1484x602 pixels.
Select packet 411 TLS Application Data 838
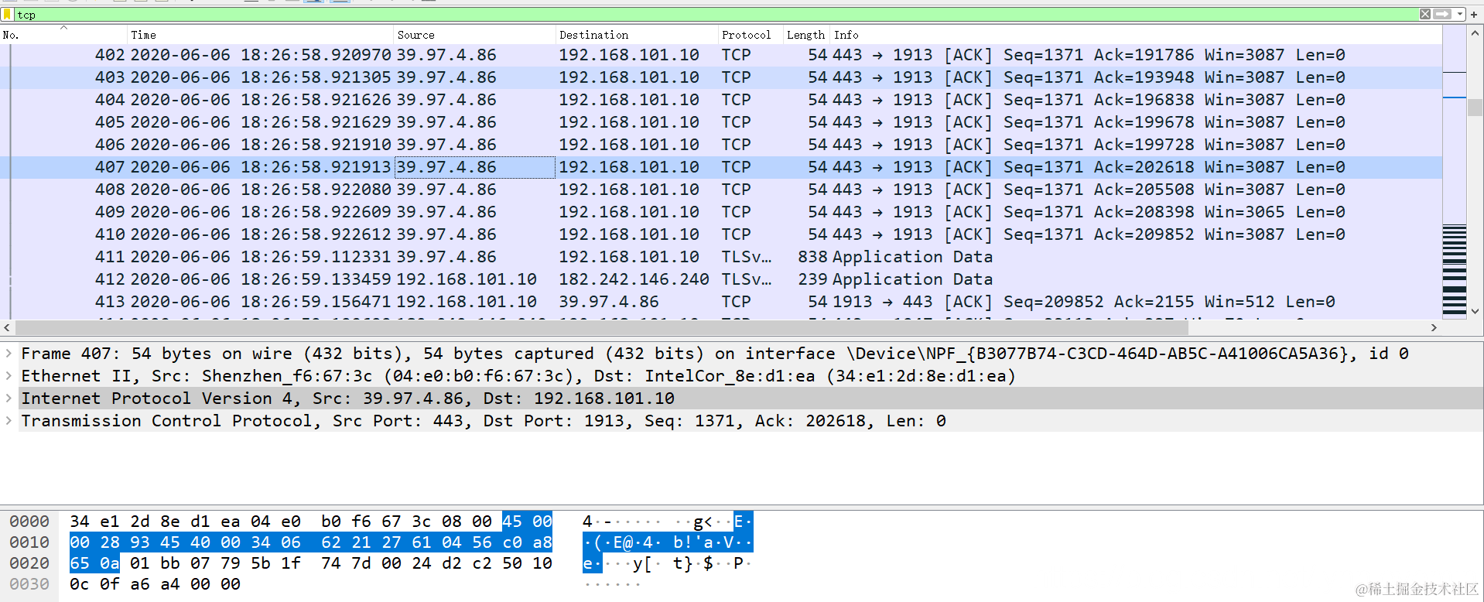click(721, 257)
